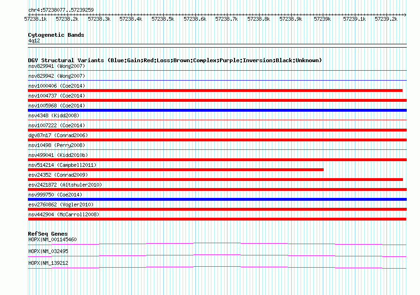
Task: Click the red bar under dgv87n17
Action: point(217,140)
